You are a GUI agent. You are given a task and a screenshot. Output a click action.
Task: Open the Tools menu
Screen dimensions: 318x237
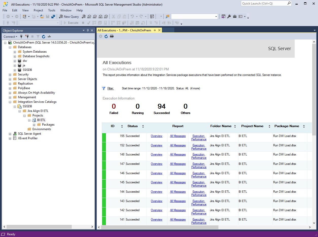click(x=52, y=10)
